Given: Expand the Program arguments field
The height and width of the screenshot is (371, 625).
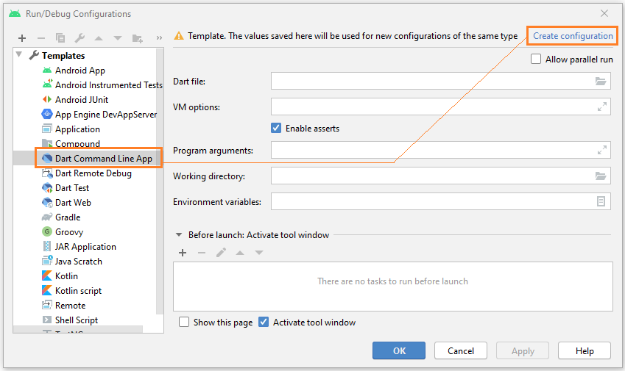Looking at the screenshot, I should click(x=602, y=150).
